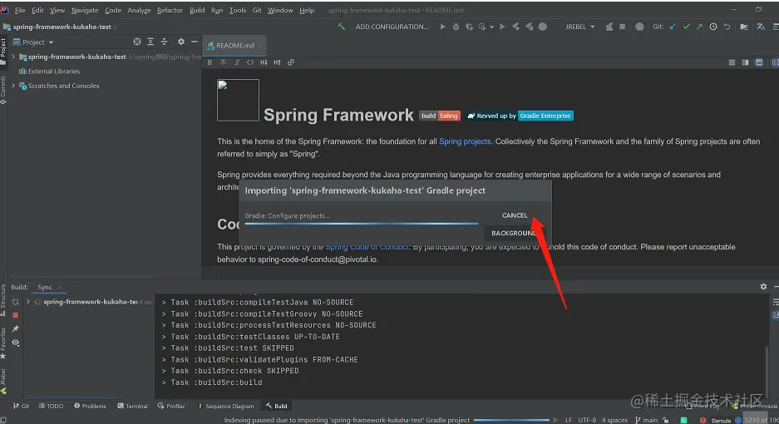
Task: Open the Terminal tool window tab
Action: [133, 406]
